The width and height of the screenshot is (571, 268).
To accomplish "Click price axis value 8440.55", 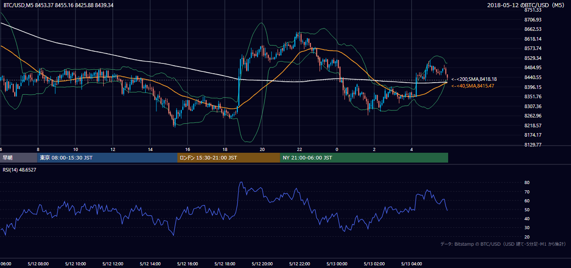I will [x=533, y=77].
